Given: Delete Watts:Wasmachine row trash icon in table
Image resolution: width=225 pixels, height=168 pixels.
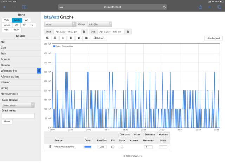Looking at the screenshot, I should point(50,146).
